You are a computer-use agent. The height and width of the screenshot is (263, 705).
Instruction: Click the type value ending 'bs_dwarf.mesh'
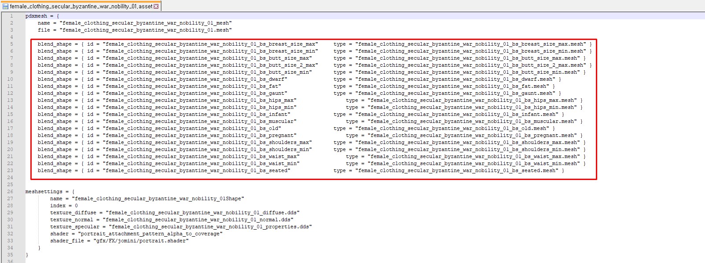point(455,79)
